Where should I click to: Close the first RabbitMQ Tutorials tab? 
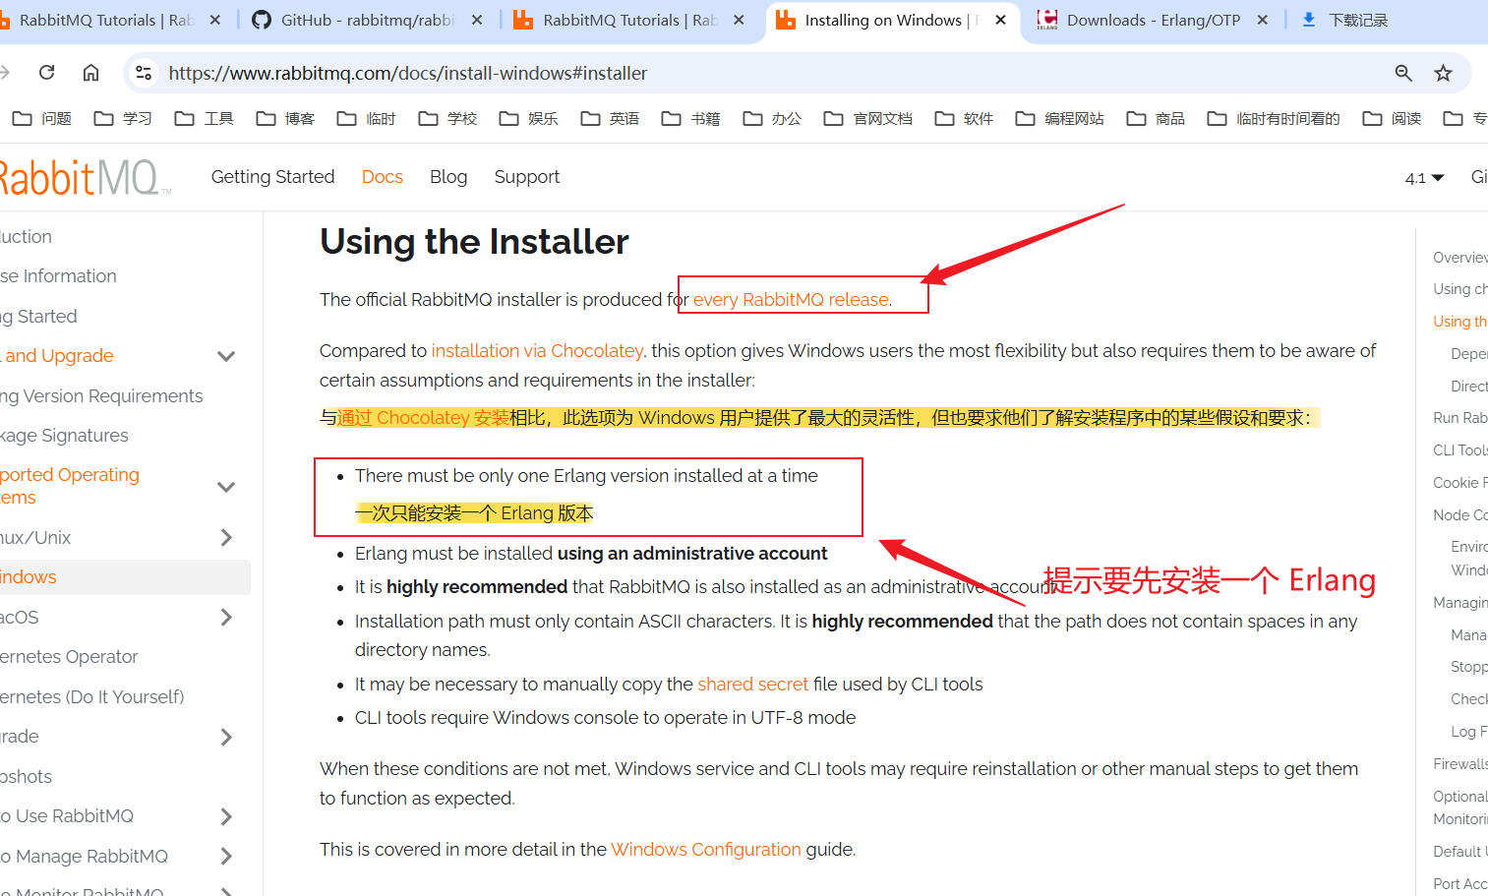215,20
